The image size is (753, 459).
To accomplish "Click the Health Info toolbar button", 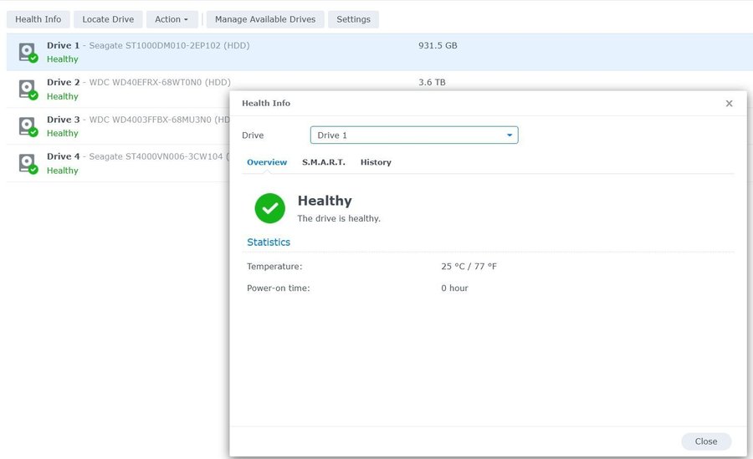I will click(x=38, y=19).
